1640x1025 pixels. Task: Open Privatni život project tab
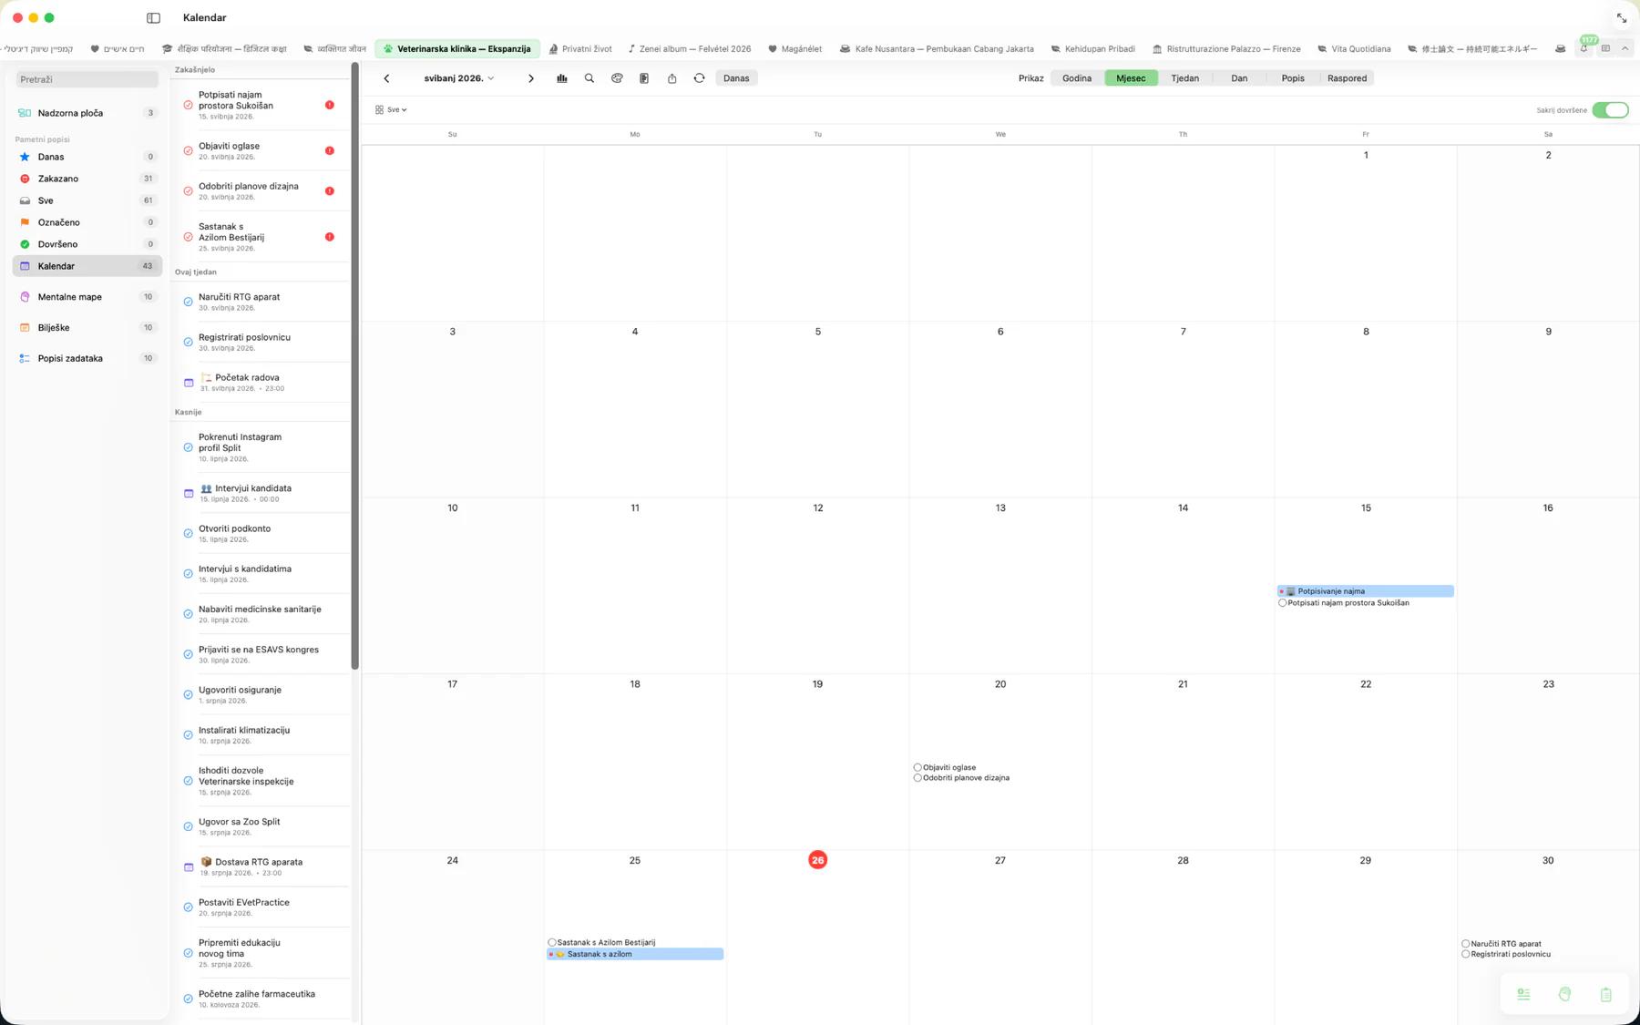579,48
